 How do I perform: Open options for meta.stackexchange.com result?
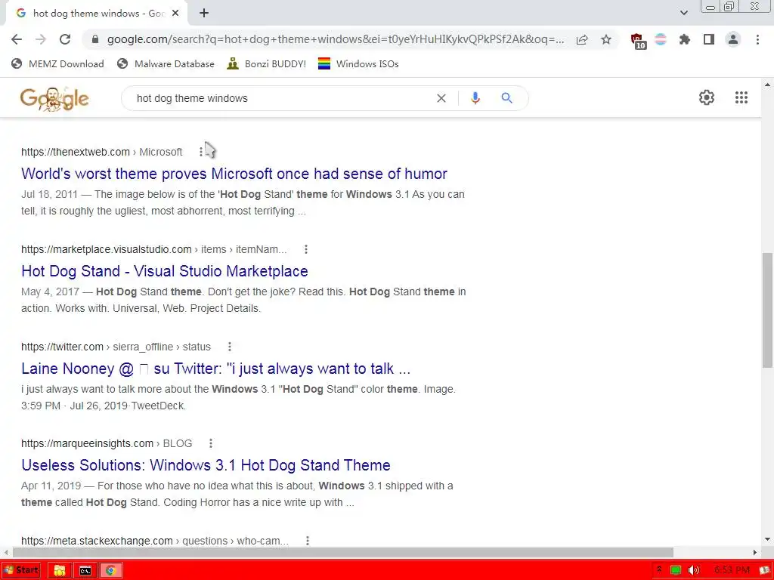[x=308, y=541]
